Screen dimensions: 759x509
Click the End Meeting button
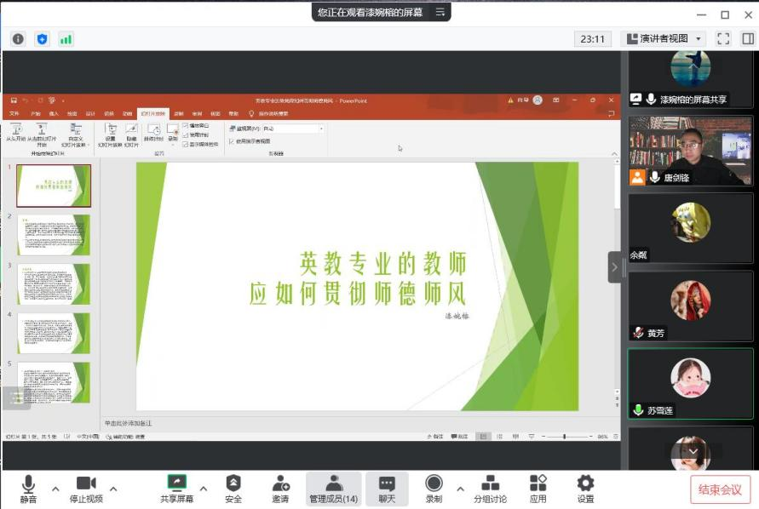(x=720, y=489)
